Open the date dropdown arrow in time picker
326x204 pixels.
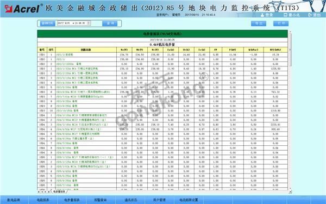pyautogui.click(x=73, y=23)
